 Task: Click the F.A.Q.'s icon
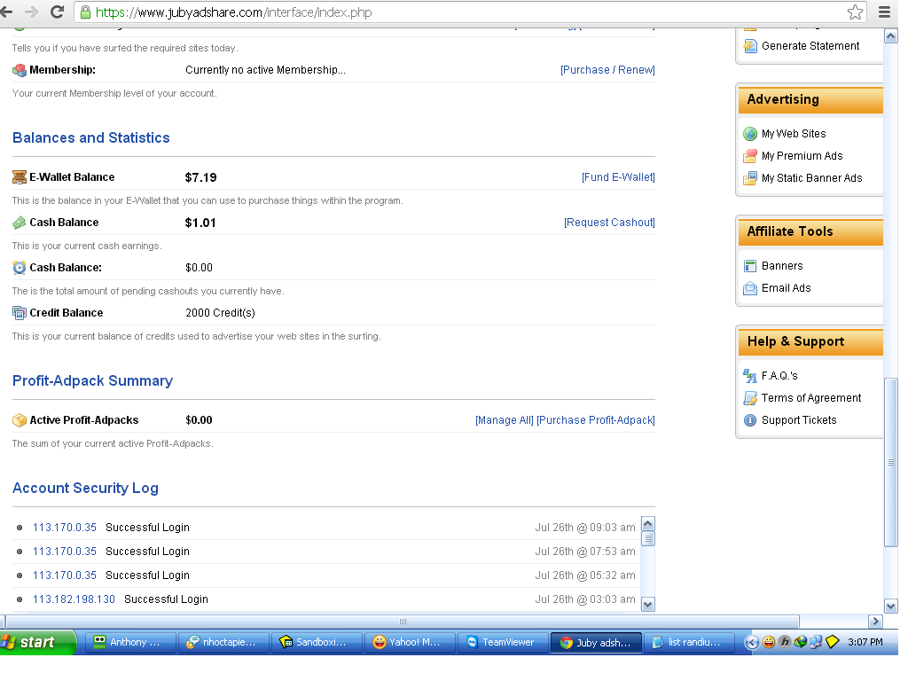pos(750,376)
